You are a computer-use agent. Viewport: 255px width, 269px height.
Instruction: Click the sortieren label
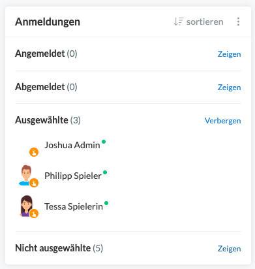click(x=205, y=22)
